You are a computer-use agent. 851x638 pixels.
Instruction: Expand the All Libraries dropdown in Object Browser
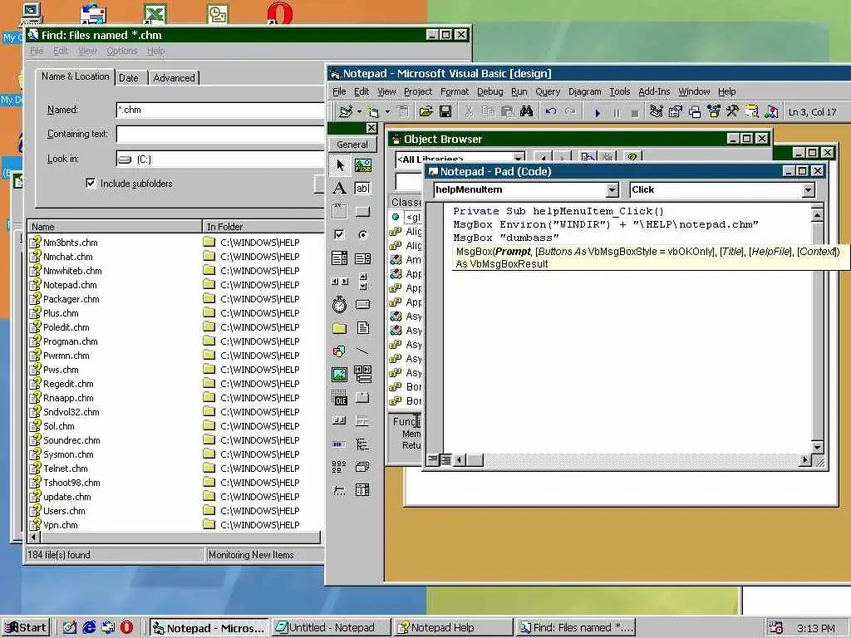[519, 158]
